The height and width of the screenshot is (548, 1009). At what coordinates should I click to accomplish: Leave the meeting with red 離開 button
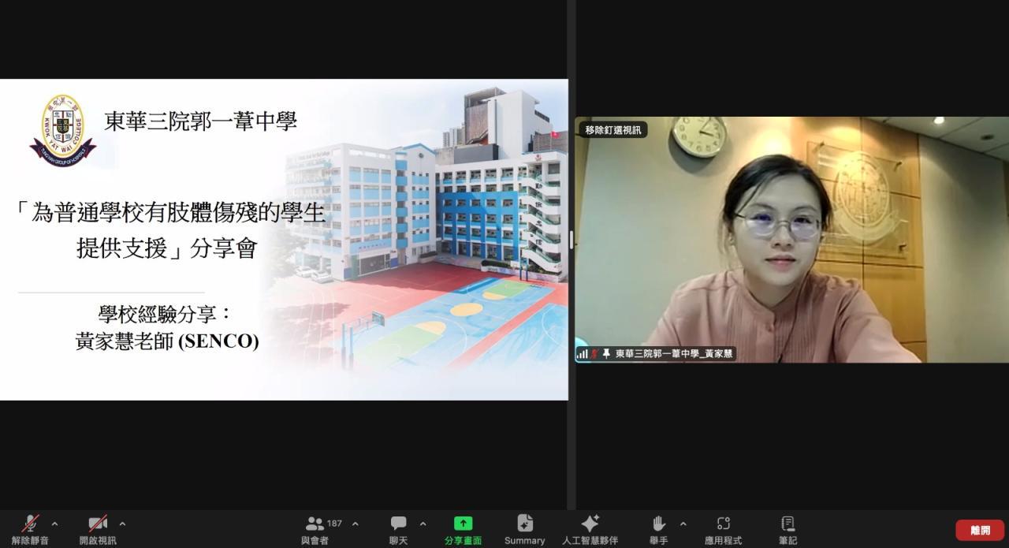[980, 531]
